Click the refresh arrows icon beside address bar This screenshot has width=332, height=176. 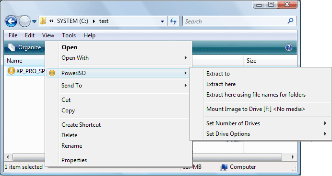[173, 21]
